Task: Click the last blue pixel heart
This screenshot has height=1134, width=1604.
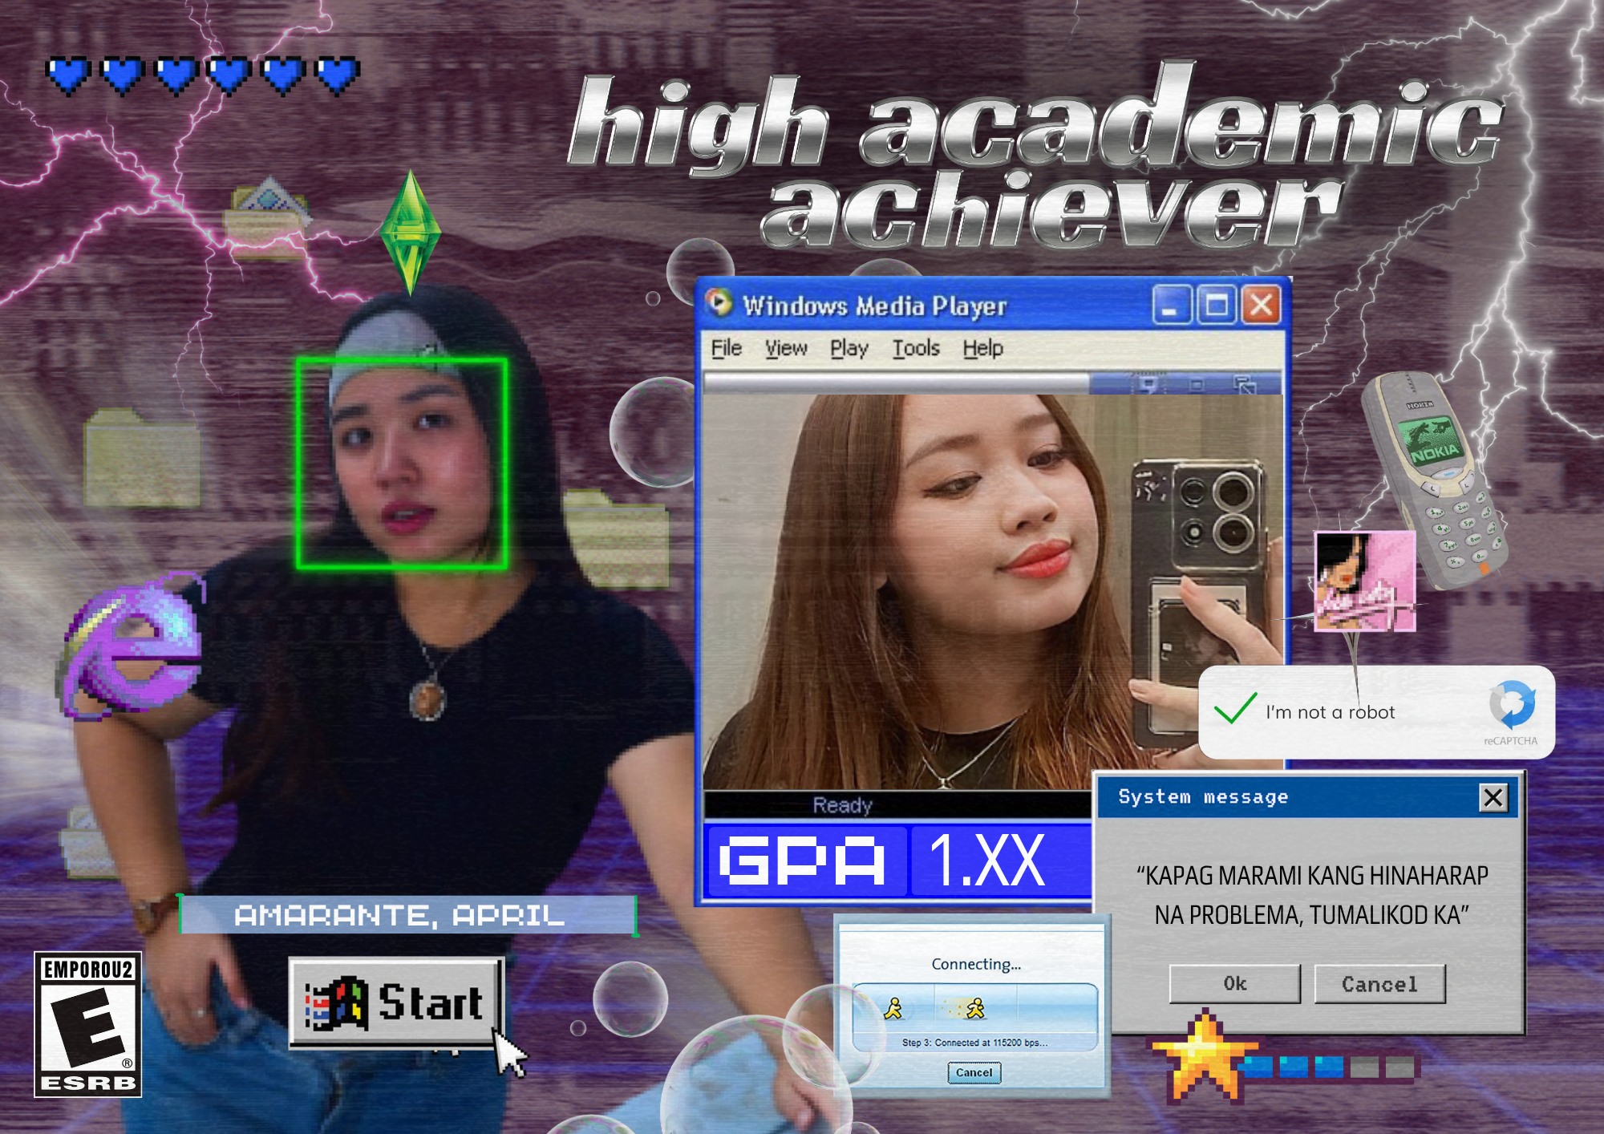Action: [337, 75]
